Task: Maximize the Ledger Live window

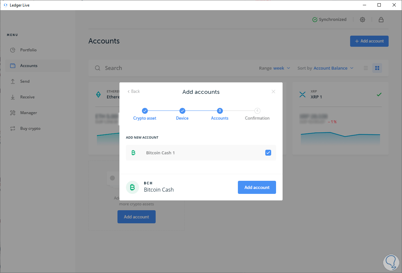Action: [x=379, y=5]
